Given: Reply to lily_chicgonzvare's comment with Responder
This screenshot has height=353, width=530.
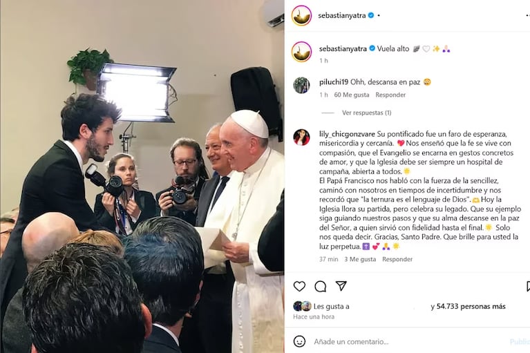Looking at the screenshot, I should coord(397,259).
